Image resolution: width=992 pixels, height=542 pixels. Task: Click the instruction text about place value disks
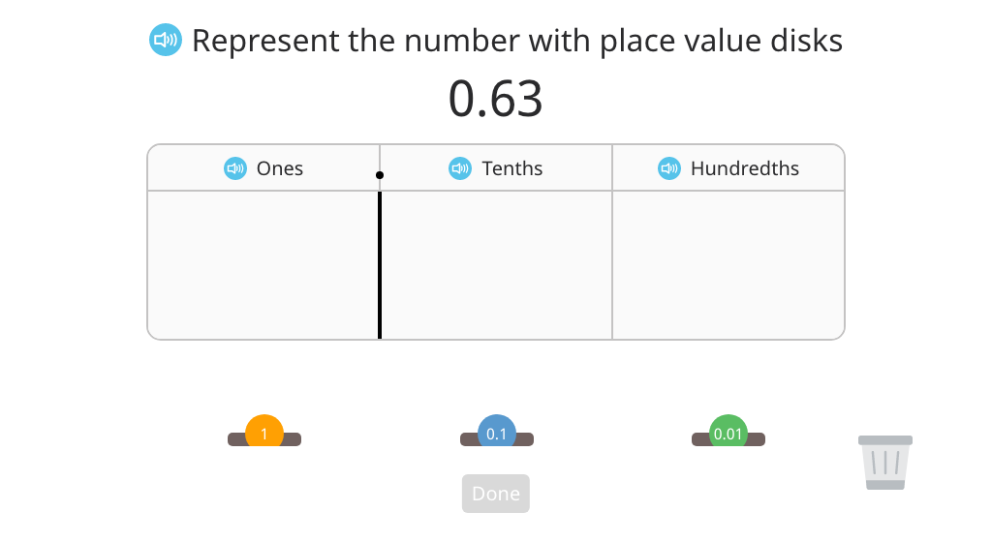[517, 41]
